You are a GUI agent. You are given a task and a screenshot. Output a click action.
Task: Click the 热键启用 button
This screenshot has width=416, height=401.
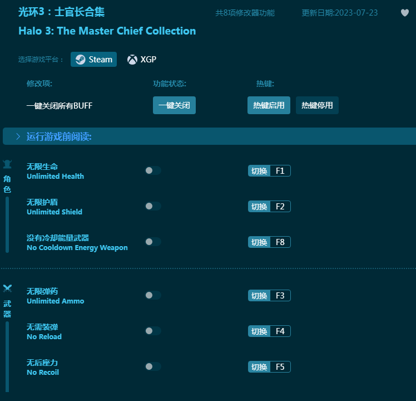pyautogui.click(x=269, y=105)
